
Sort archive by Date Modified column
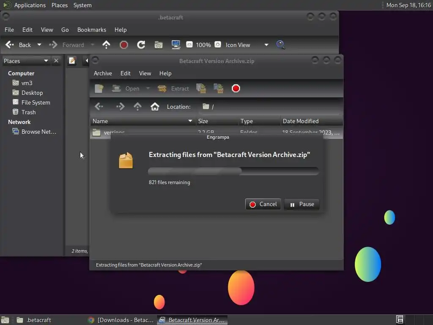(x=312, y=121)
